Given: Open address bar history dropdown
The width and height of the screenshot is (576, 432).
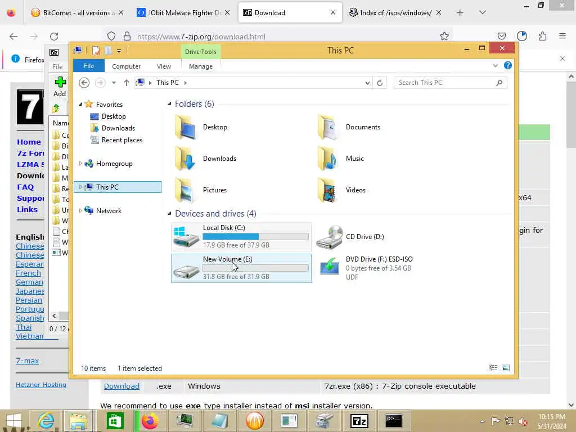Looking at the screenshot, I should point(367,83).
